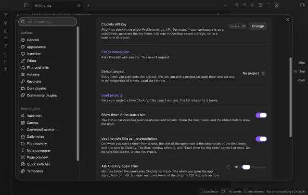Click the stopwatch timer ribbon icon
The image size is (308, 195).
coord(5,69)
